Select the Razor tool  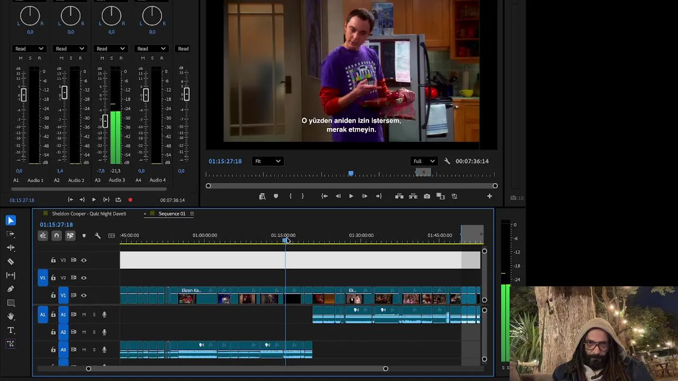tap(11, 261)
